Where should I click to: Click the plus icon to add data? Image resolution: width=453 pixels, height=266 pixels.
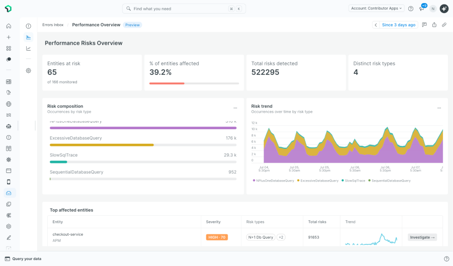point(9,37)
